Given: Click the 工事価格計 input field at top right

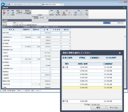Looking at the screenshot, I should (117, 23).
